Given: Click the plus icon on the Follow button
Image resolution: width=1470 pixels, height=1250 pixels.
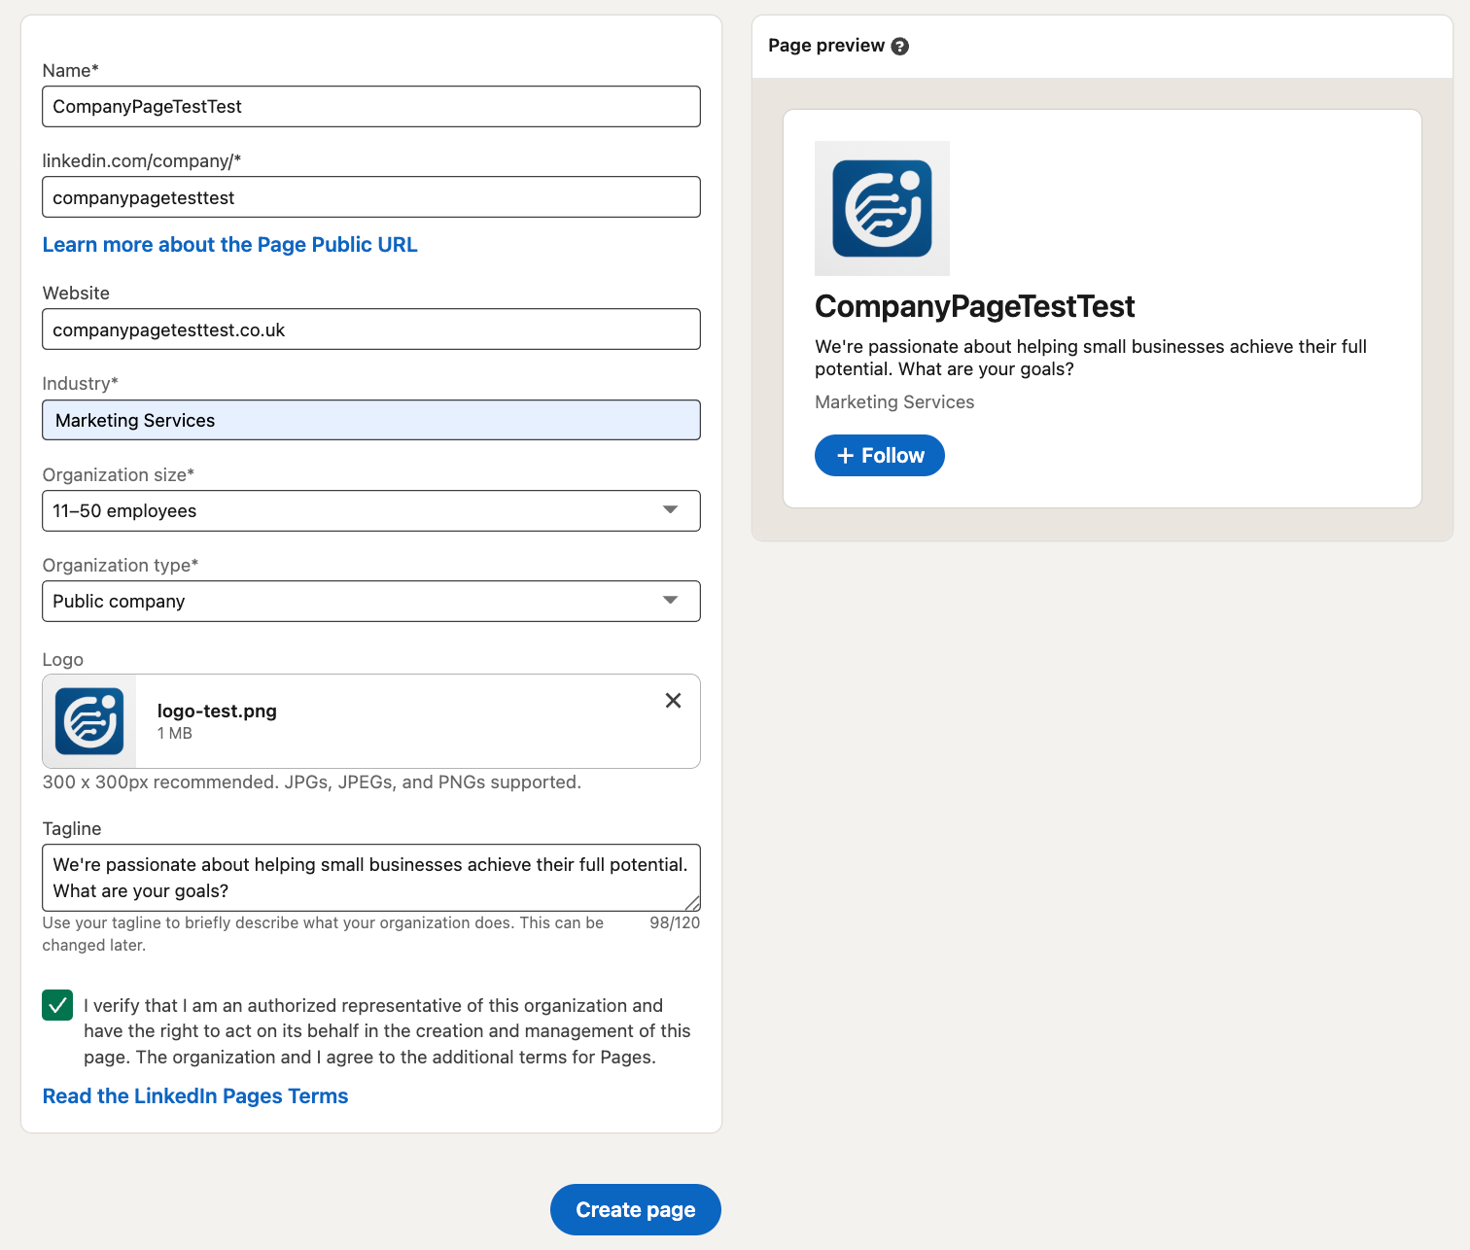Looking at the screenshot, I should [846, 456].
